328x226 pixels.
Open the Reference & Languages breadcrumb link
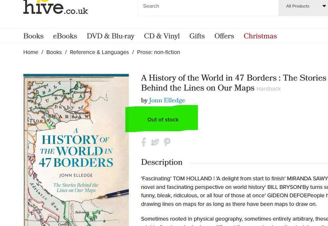pos(99,52)
